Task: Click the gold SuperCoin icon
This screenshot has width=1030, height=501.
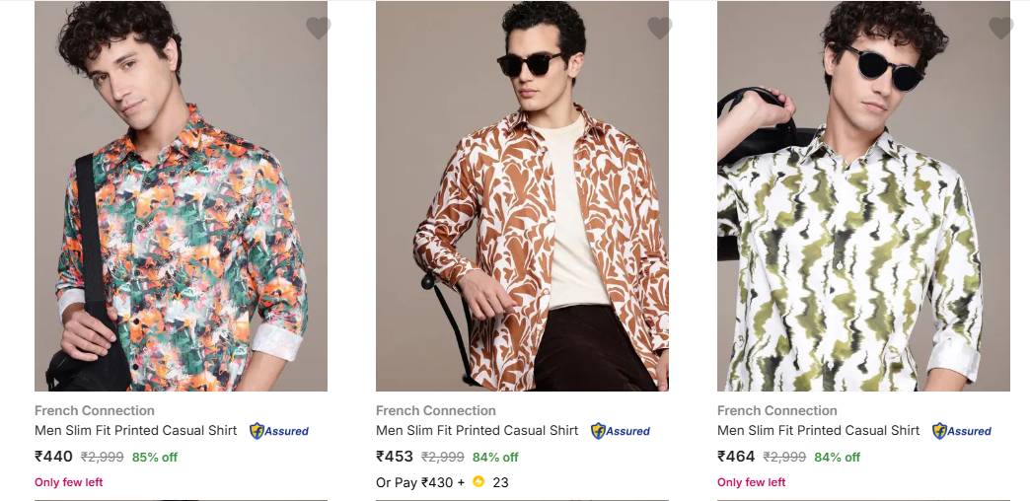Action: (478, 482)
